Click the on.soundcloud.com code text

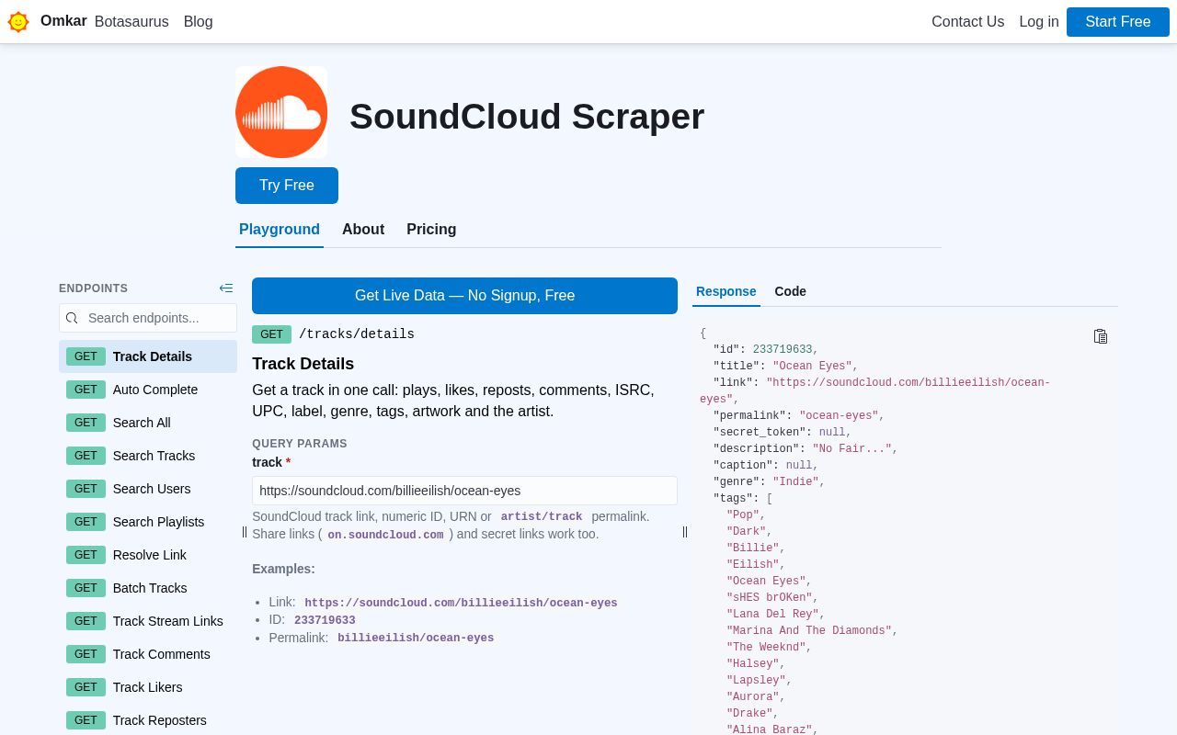tap(385, 535)
